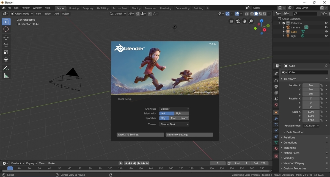The height and width of the screenshot is (177, 330).
Task: Select the Light item in outliner
Action: (294, 36)
